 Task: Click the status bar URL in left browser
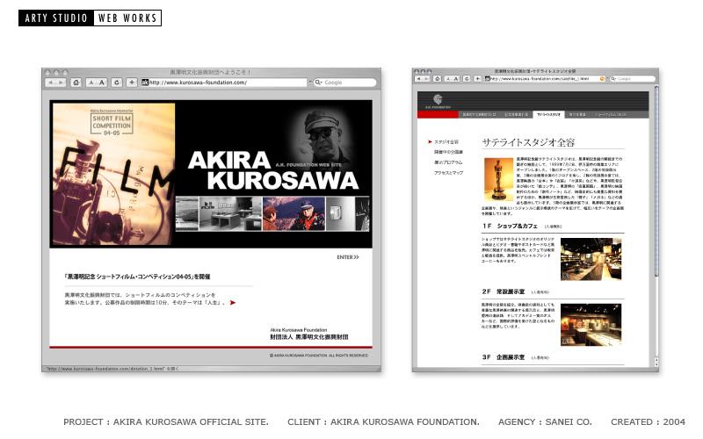coord(112,369)
